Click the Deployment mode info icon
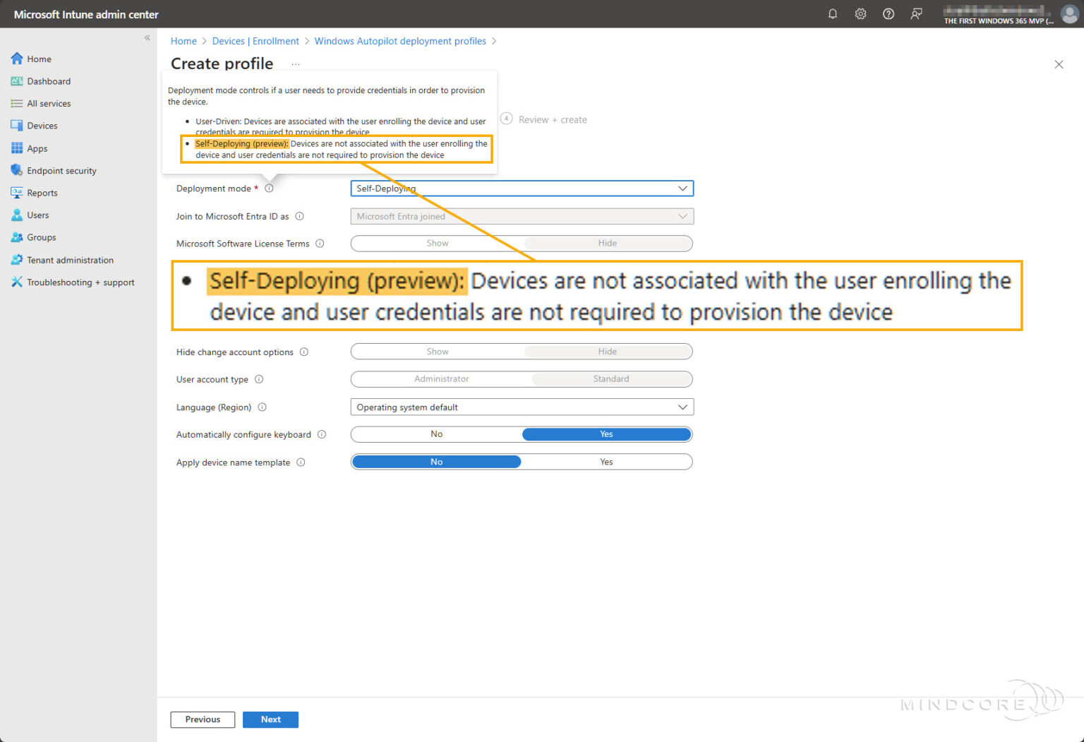Screen dimensions: 1084x742 click(269, 189)
